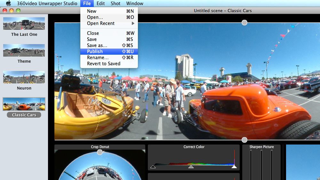Viewport: 320px width, 180px height.
Task: Choose Save as… from the File menu
Action: pos(109,45)
